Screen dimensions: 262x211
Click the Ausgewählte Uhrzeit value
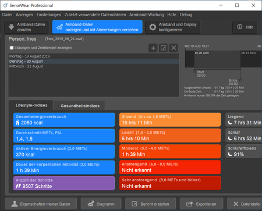point(229,88)
